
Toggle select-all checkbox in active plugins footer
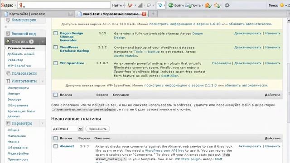click(55, 95)
